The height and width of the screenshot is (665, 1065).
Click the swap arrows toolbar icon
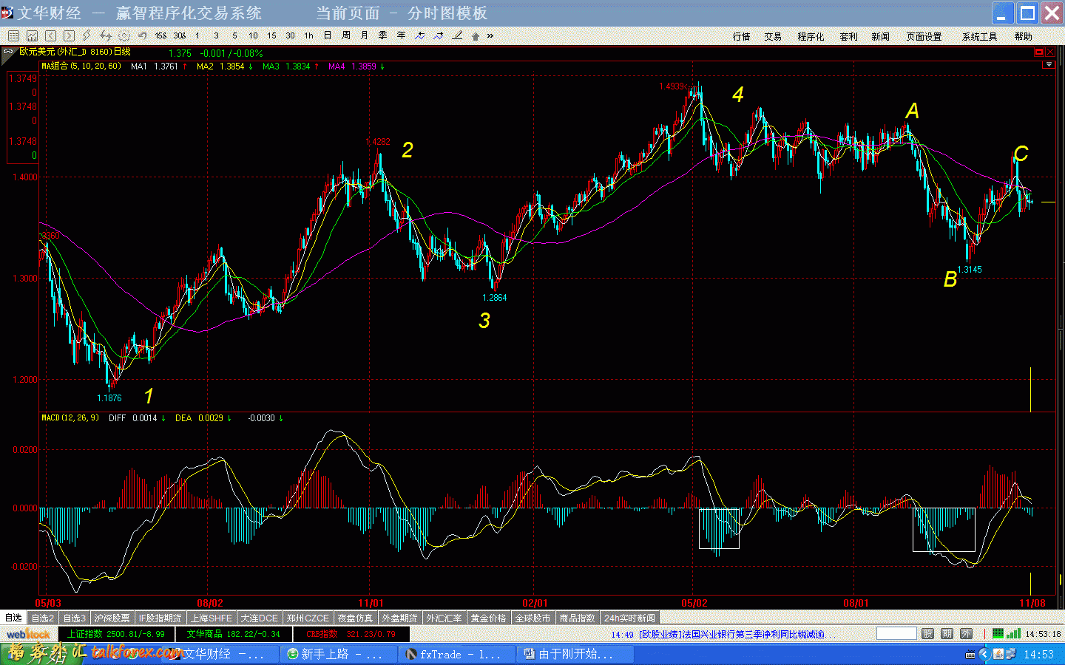pyautogui.click(x=106, y=35)
